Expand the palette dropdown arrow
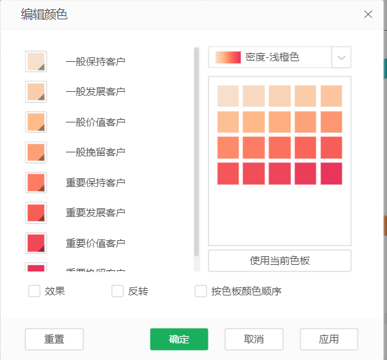The image size is (387, 360). 341,57
